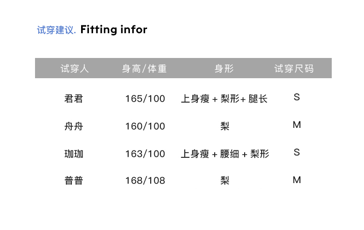The width and height of the screenshot is (364, 230).
Task: Select the 试穿人 column header
Action: tap(75, 69)
